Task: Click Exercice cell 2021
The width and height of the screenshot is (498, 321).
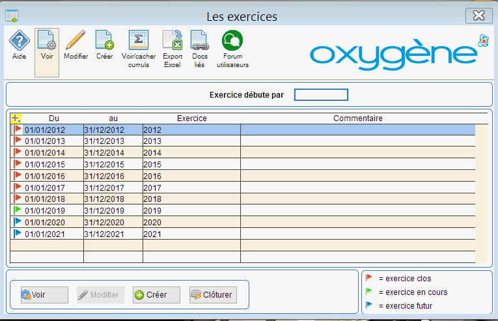Action: click(192, 234)
